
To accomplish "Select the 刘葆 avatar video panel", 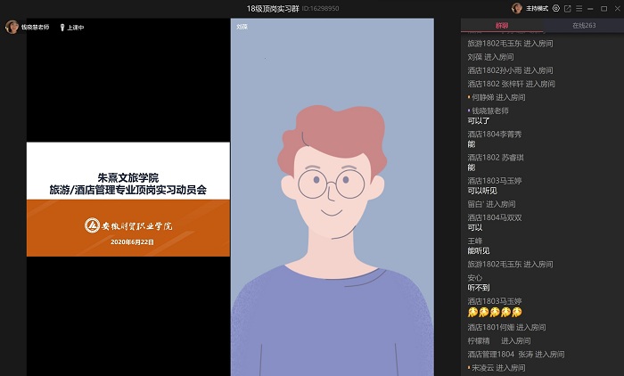I will pos(332,200).
